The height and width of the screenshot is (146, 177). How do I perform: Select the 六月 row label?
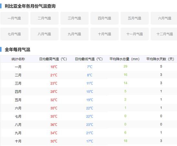[18, 108]
